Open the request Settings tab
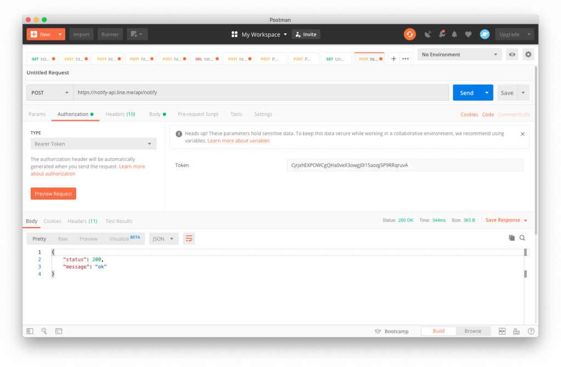 (x=263, y=114)
